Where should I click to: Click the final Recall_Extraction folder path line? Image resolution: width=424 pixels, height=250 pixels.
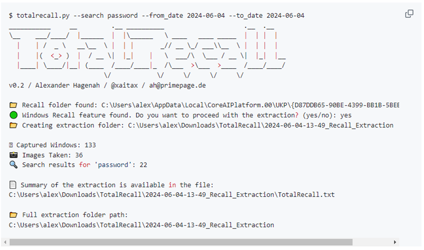click(x=141, y=225)
